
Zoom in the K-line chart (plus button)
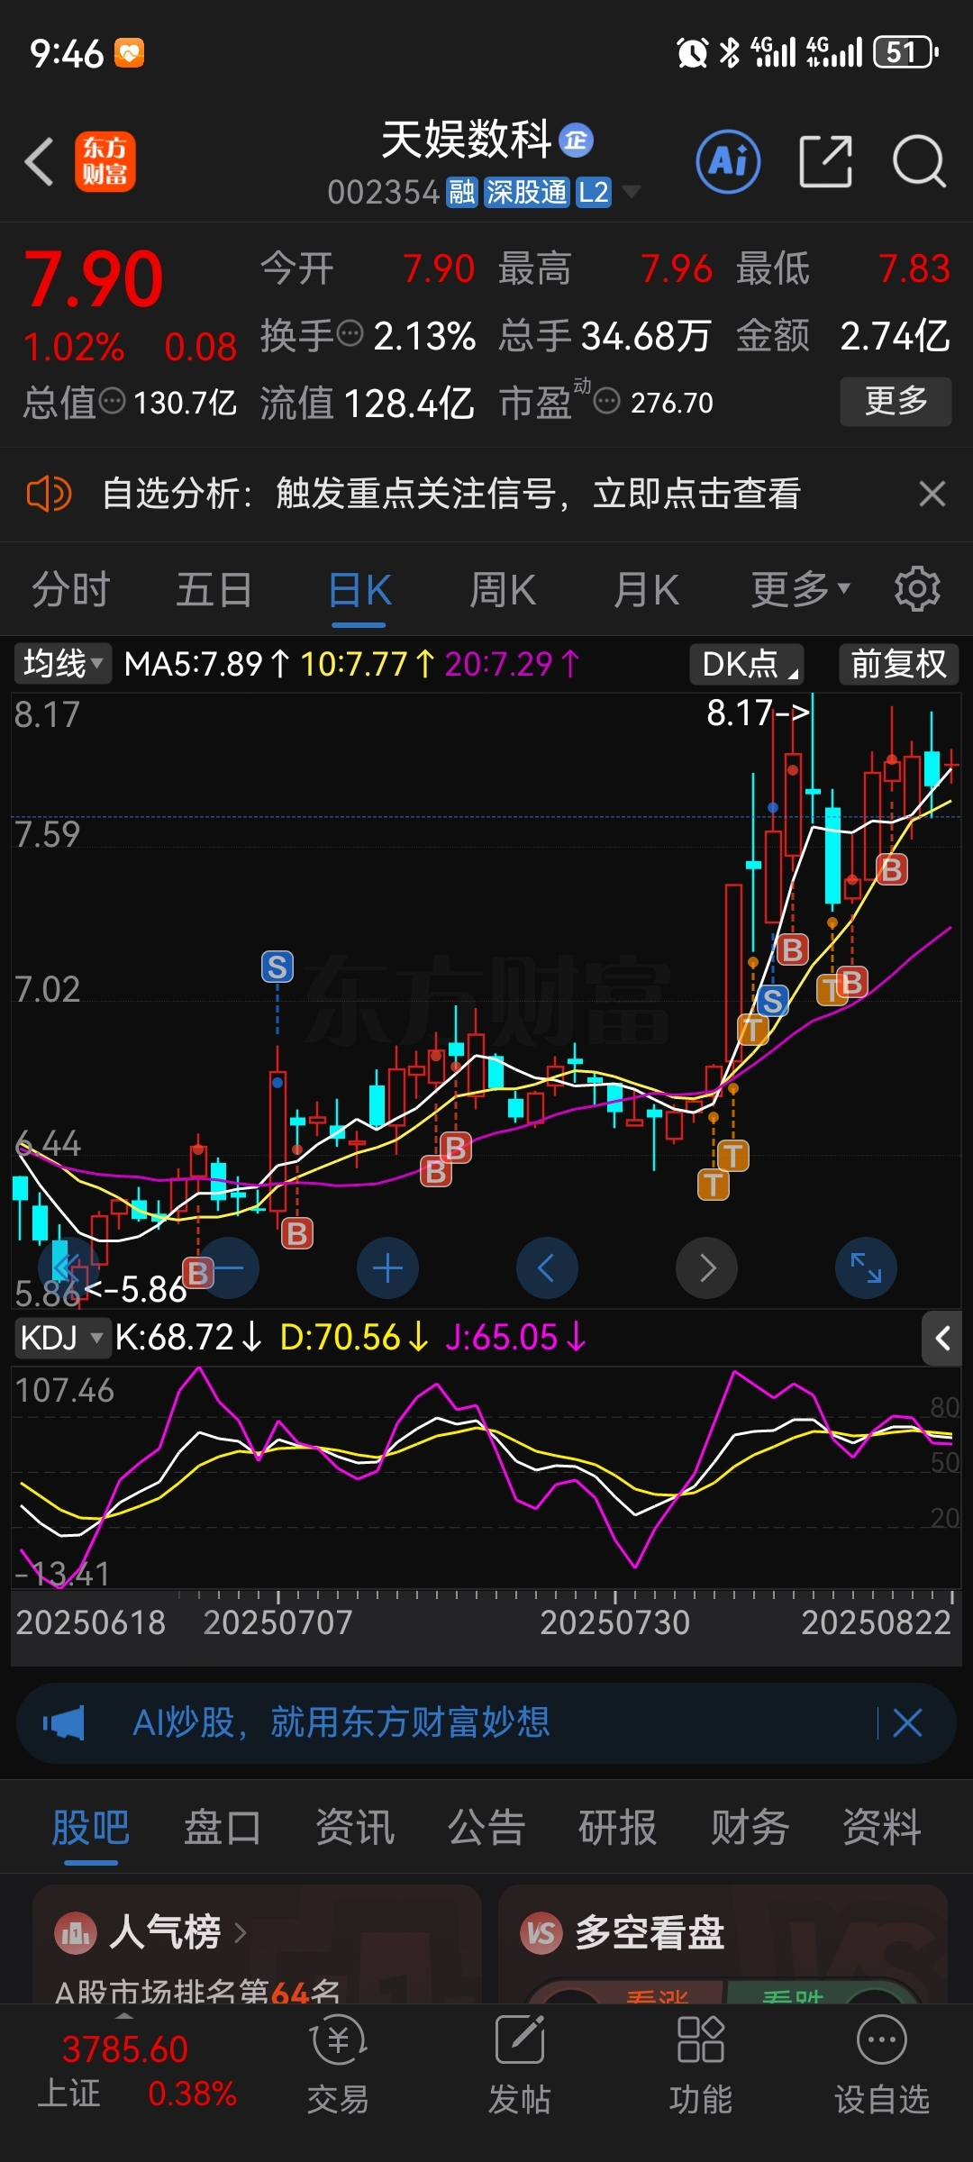387,1268
